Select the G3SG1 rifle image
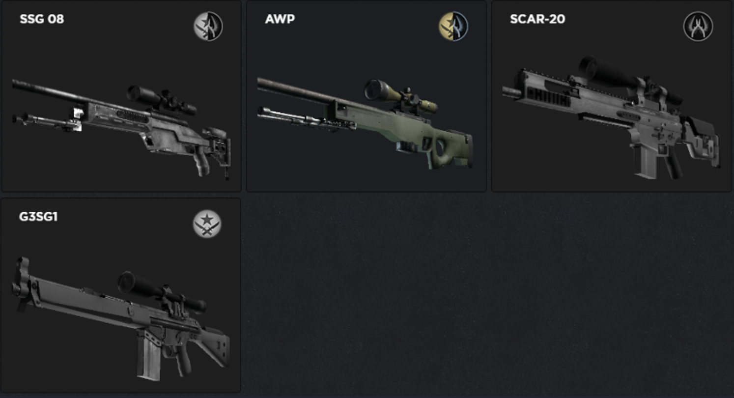 point(120,318)
